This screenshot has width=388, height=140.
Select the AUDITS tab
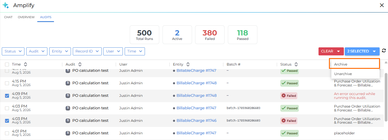tap(46, 17)
